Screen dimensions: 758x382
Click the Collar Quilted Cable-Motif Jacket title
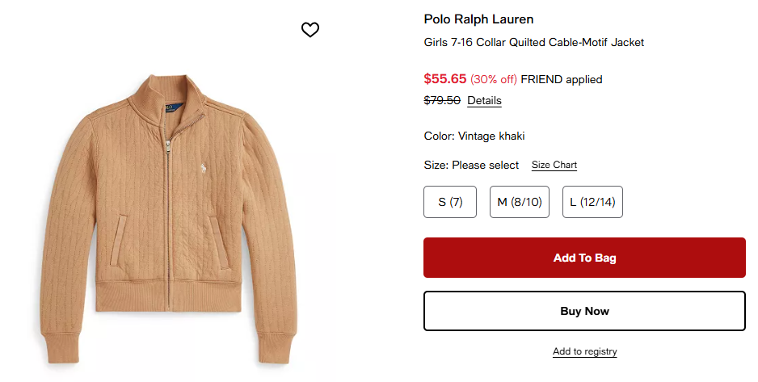[533, 42]
